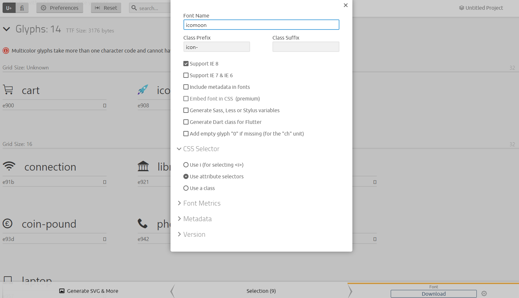Check Embed font in CSS premium option
The image size is (519, 298).
tap(186, 99)
